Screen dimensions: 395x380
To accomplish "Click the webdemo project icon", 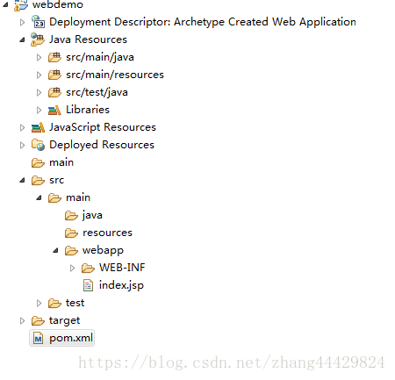I will [x=21, y=4].
